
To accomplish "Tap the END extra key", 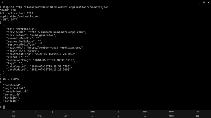I will coord(145,112).
